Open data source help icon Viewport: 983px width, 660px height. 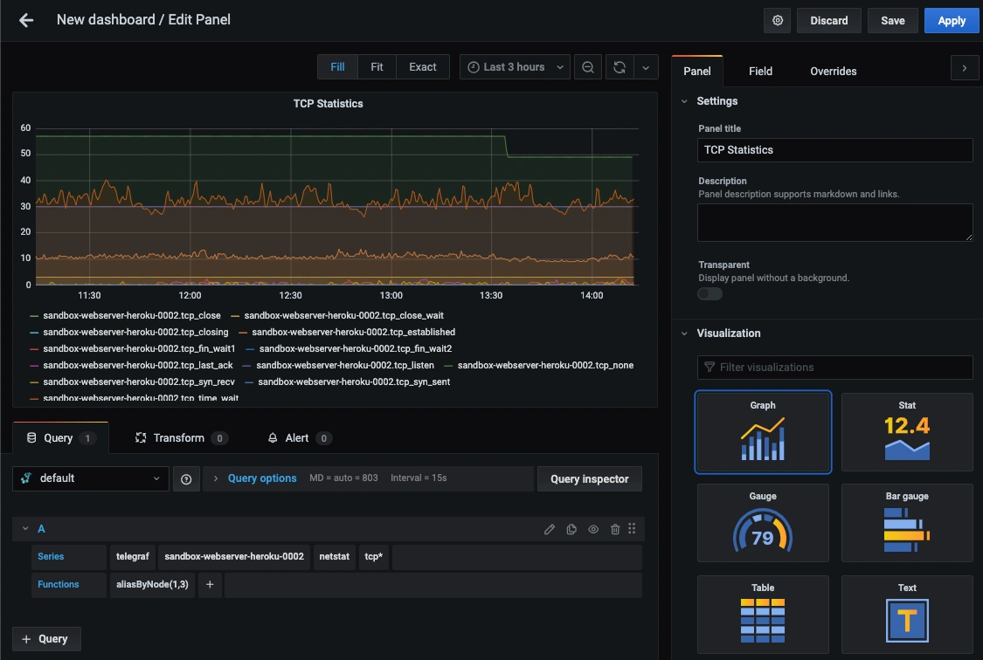pos(186,479)
